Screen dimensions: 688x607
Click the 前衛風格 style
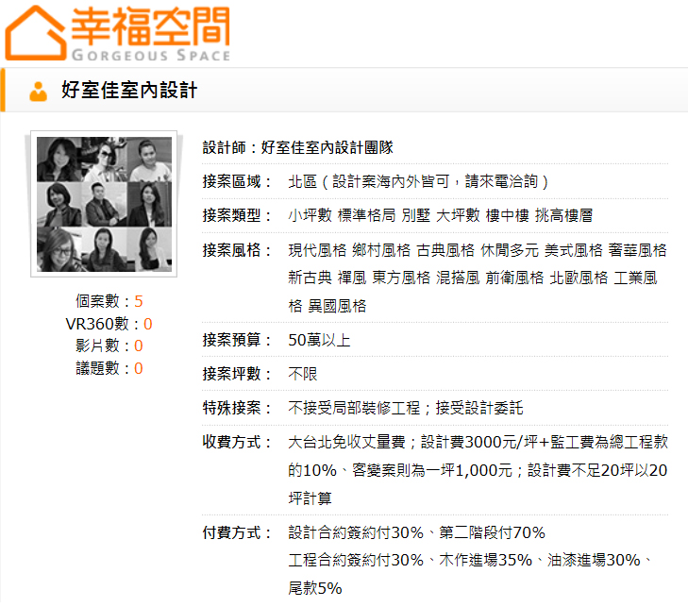pos(514,278)
